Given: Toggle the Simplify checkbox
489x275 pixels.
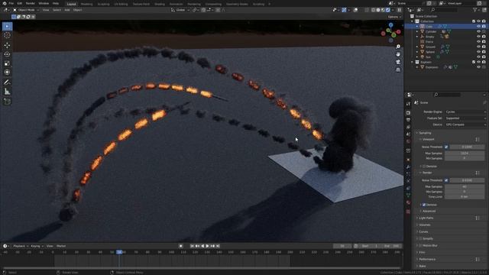Looking at the screenshot, I should (421, 238).
